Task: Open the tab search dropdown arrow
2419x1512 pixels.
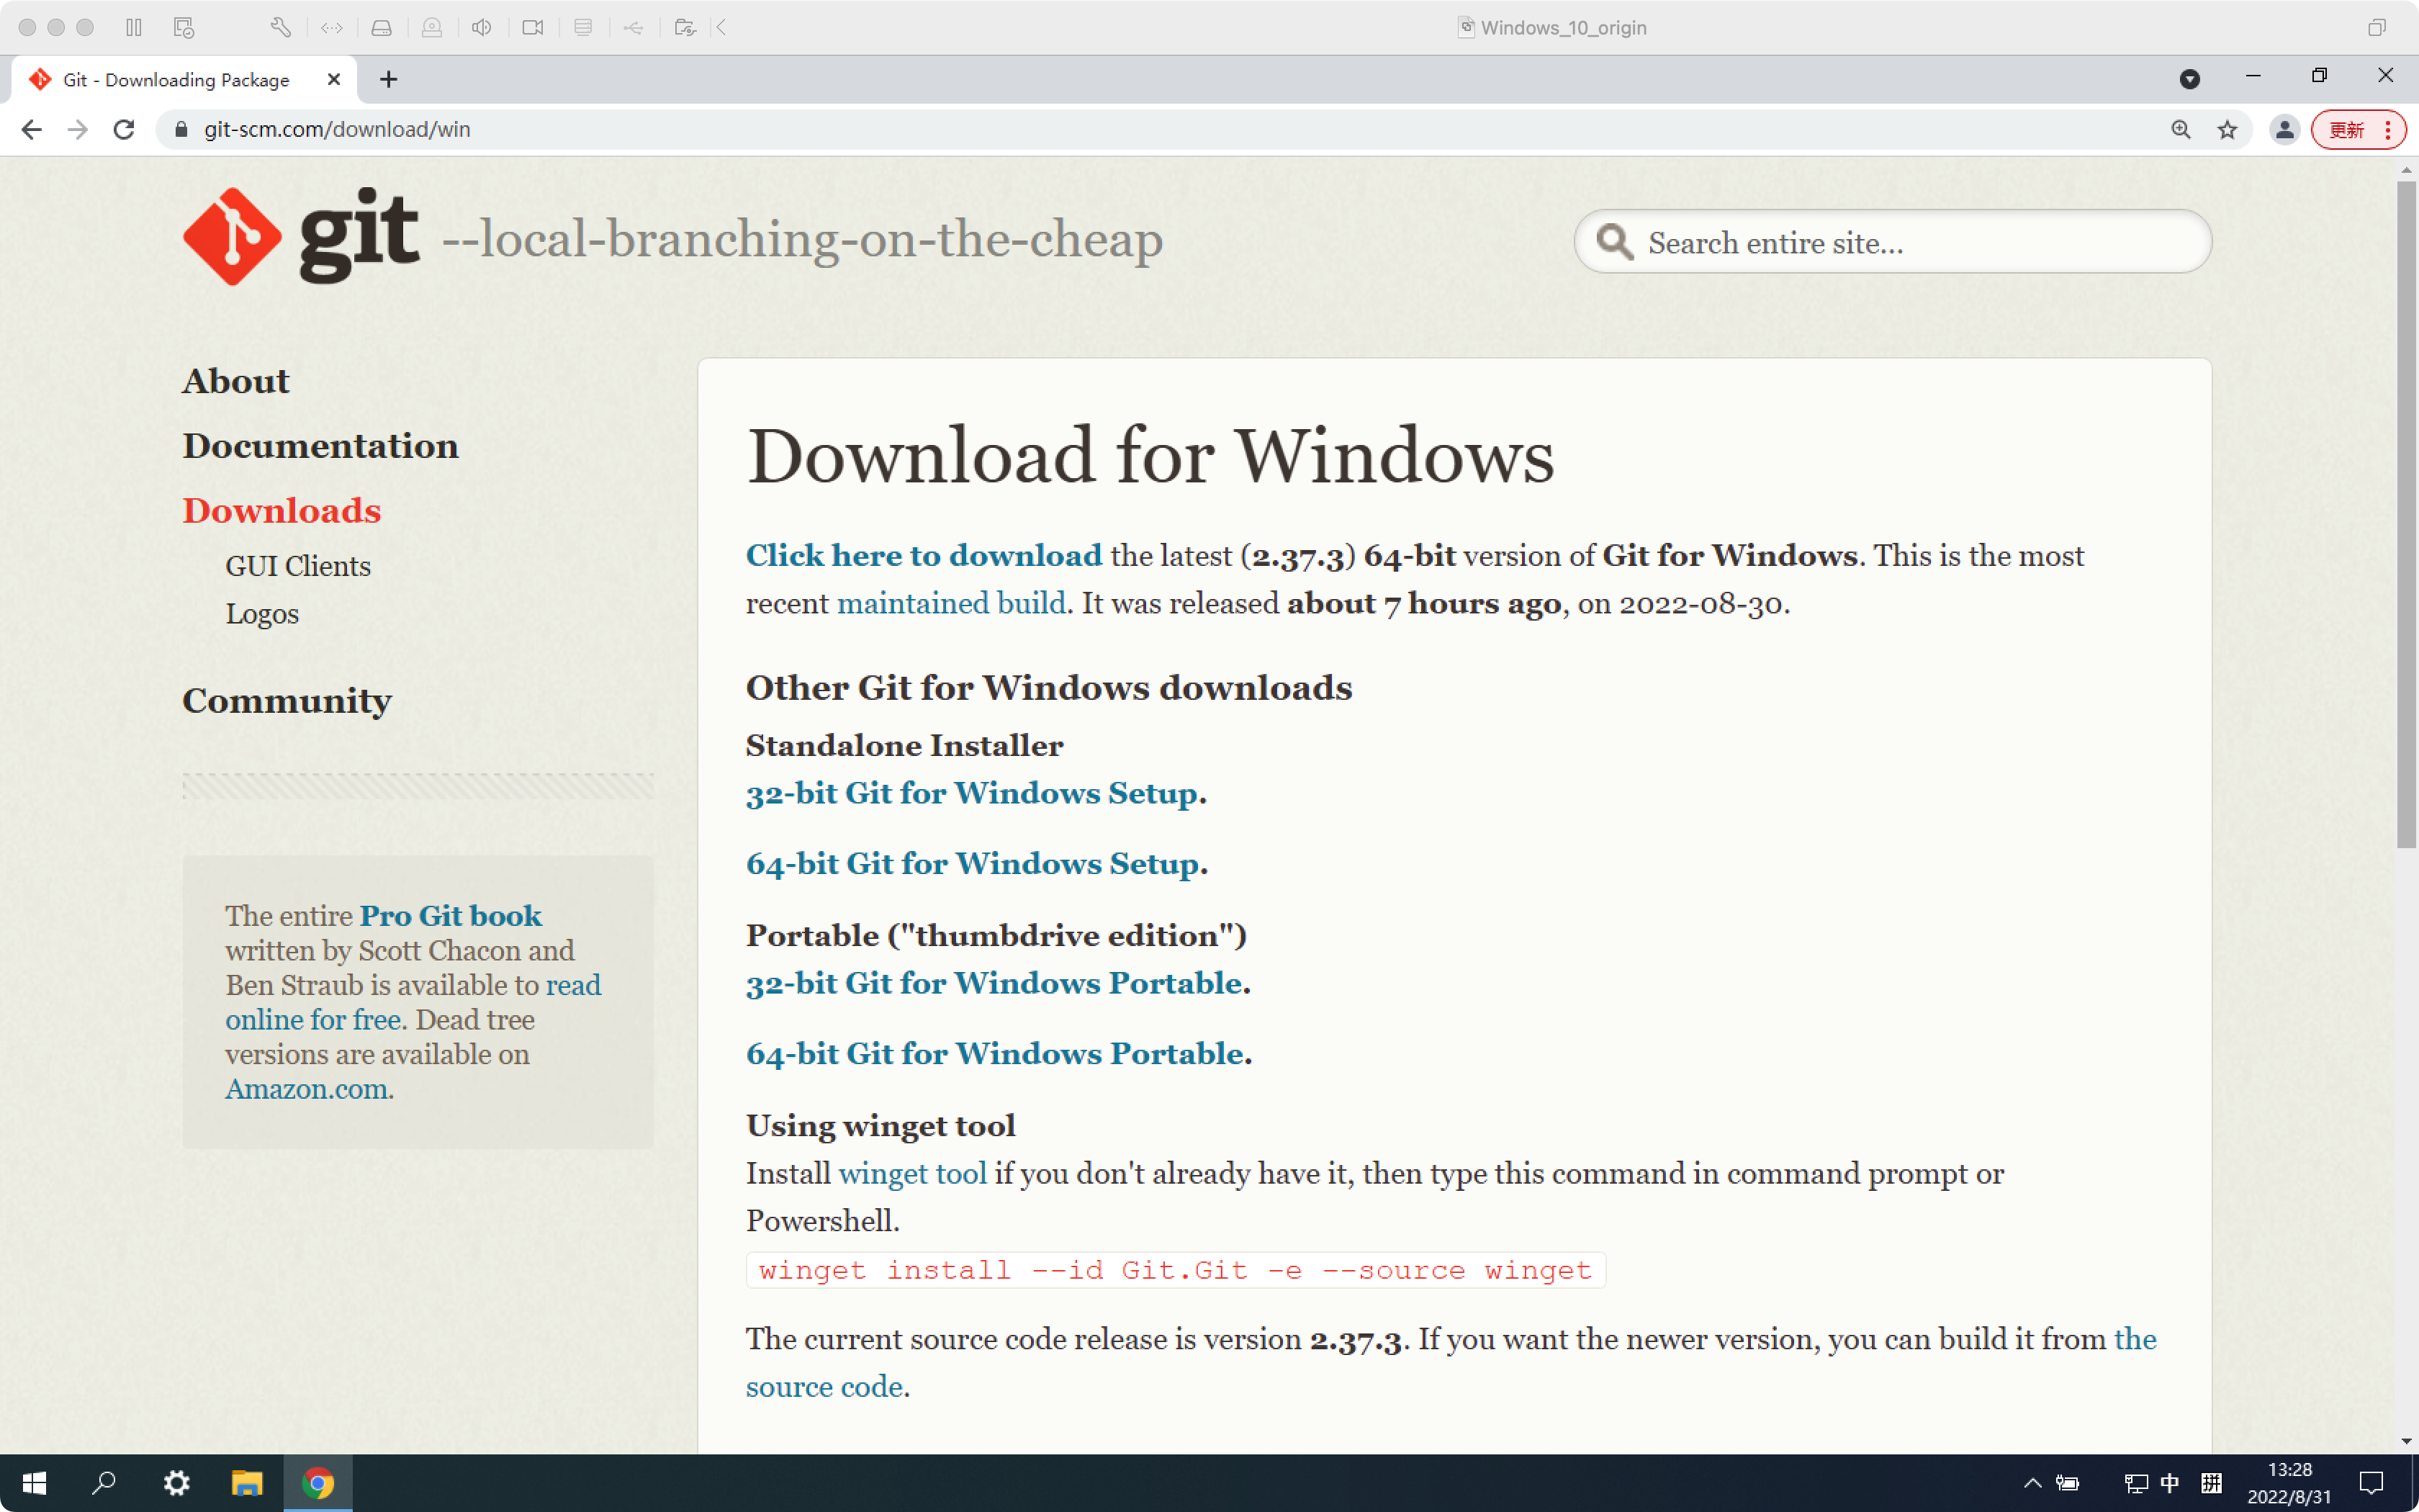Action: coord(2189,79)
